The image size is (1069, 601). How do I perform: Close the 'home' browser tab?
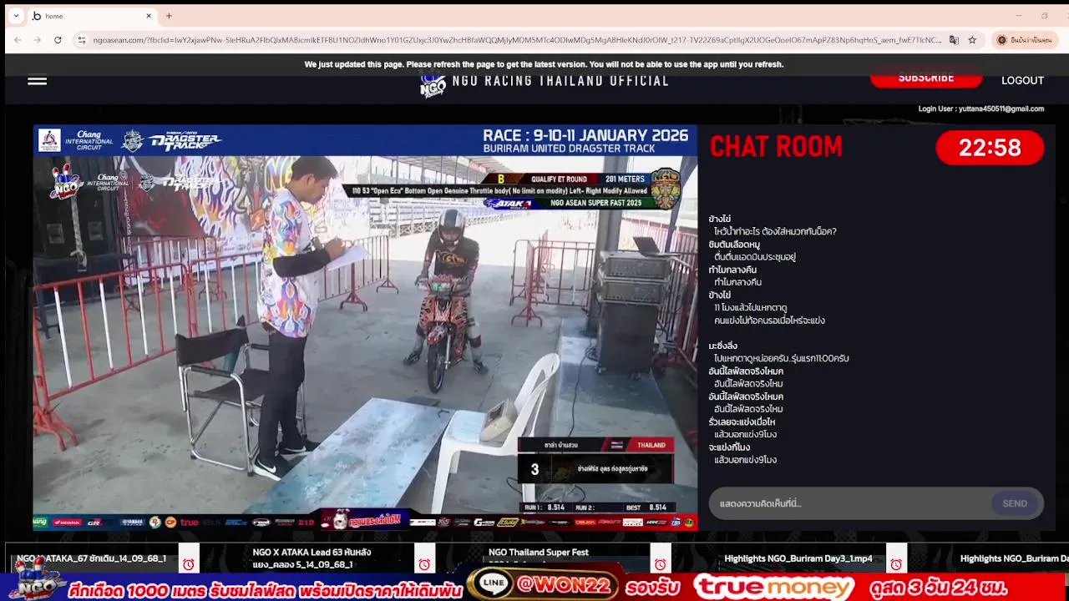click(149, 16)
